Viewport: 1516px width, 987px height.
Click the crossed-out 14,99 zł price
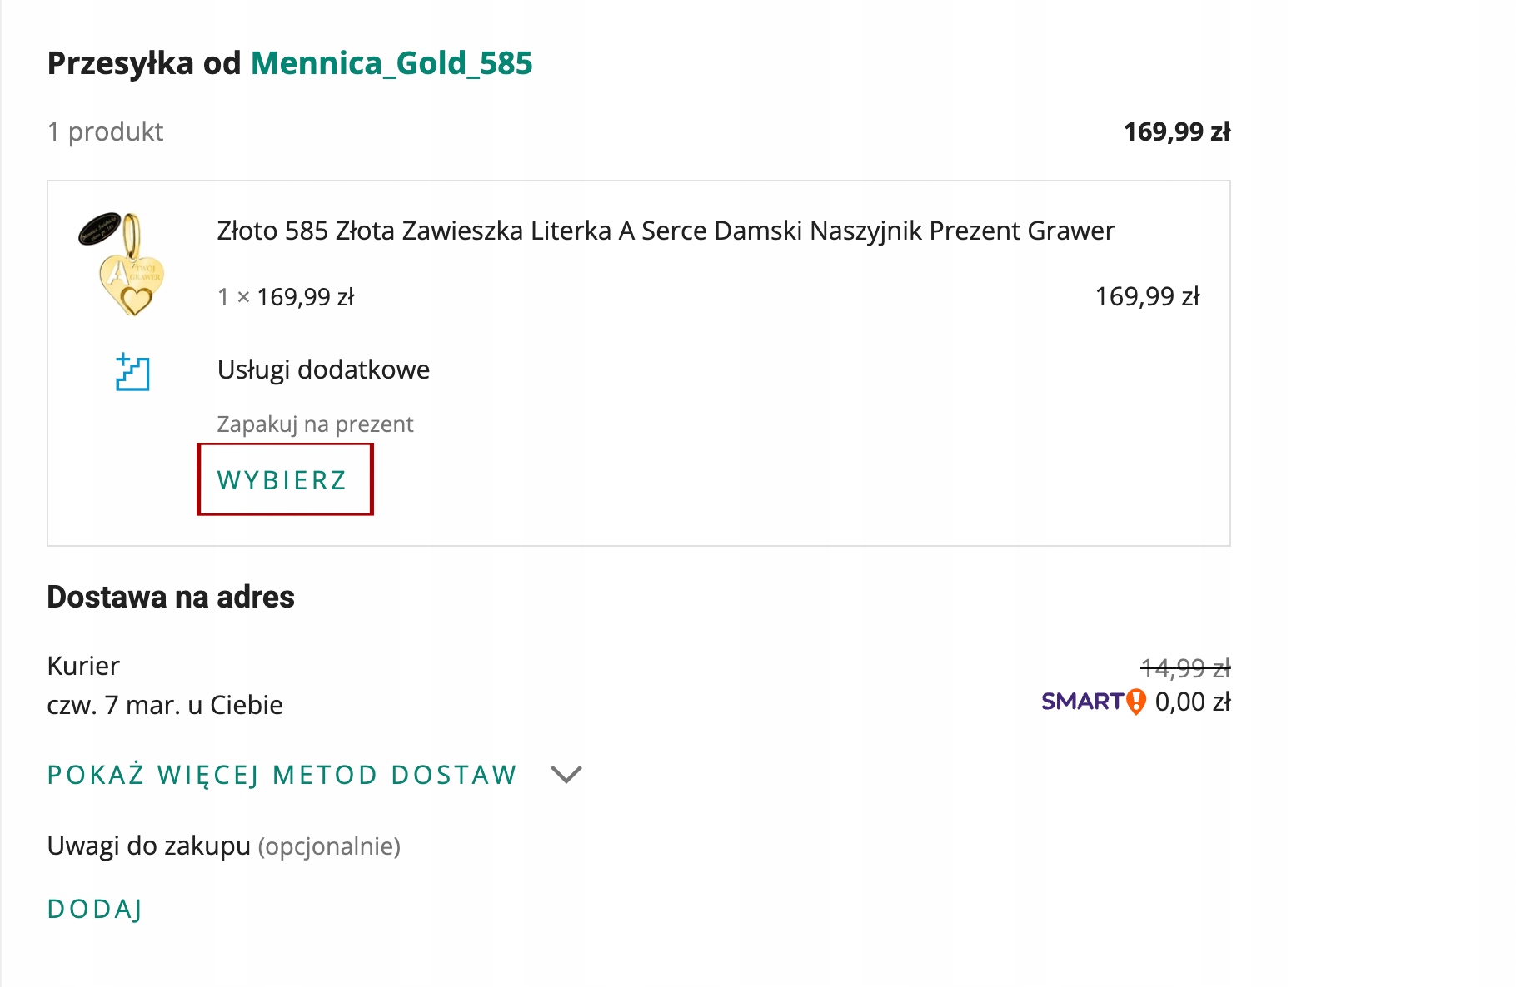(x=1184, y=667)
